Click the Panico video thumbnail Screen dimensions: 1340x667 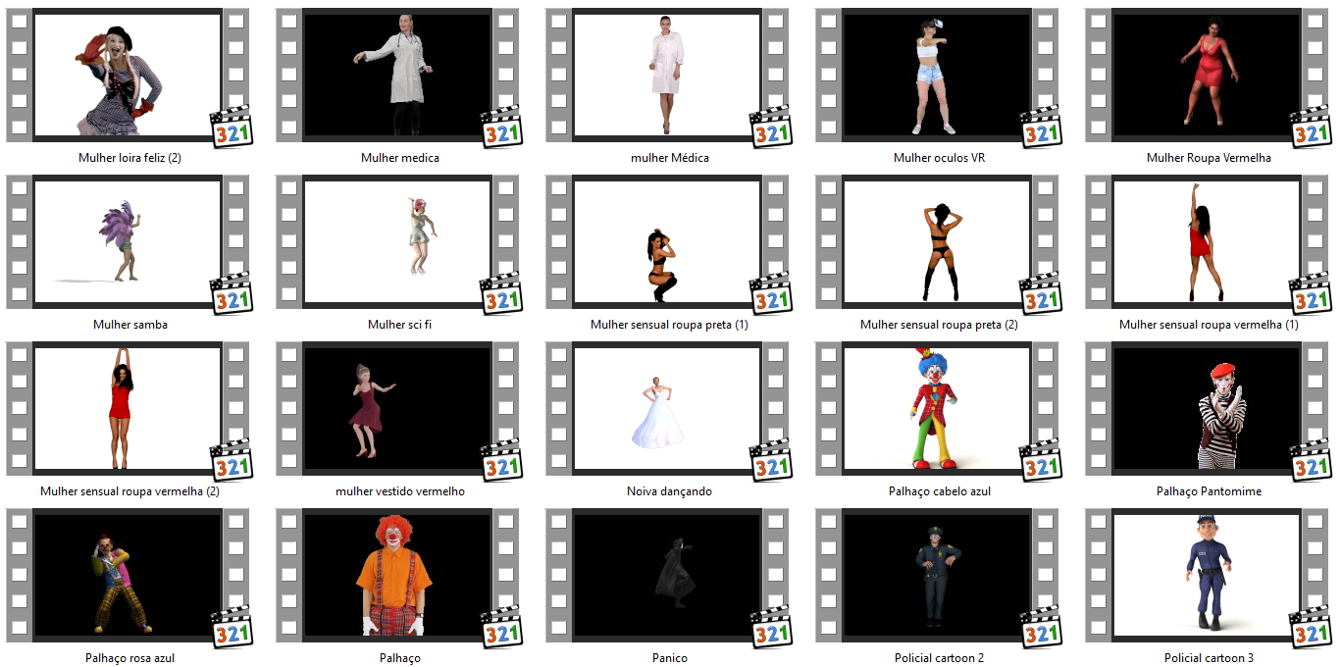pyautogui.click(x=667, y=576)
